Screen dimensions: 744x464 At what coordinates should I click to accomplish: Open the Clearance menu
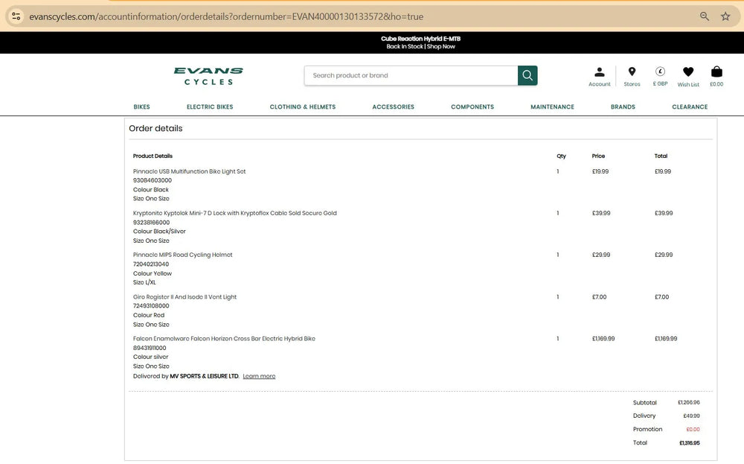pyautogui.click(x=690, y=107)
